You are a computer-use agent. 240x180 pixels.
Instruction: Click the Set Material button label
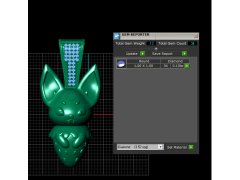tap(177, 147)
